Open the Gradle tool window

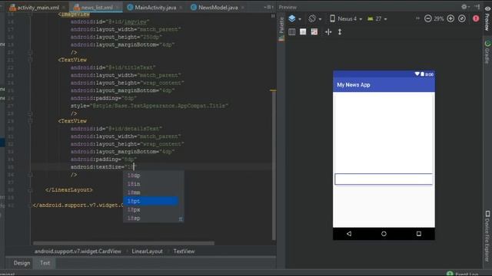(487, 52)
